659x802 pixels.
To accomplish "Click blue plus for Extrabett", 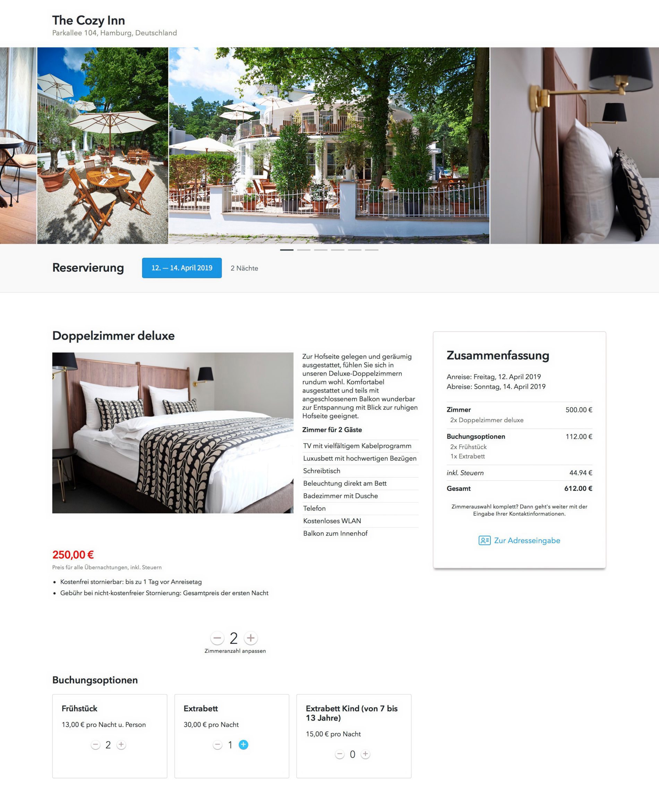I will [243, 744].
